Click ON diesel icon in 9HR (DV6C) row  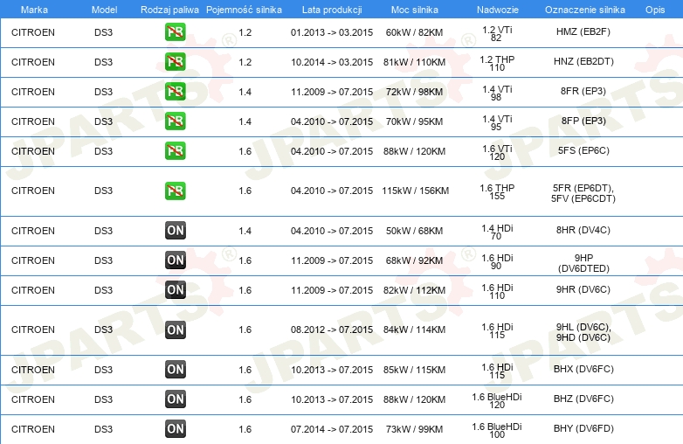[175, 290]
